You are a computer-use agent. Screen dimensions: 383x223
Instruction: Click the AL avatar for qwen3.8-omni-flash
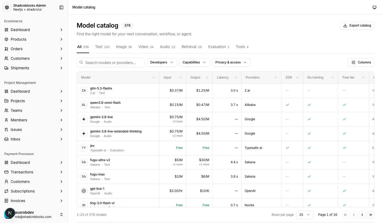[84, 105]
